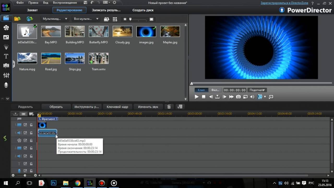Lock video track 1
Image resolution: width=334 pixels, height=188 pixels.
pos(31,125)
